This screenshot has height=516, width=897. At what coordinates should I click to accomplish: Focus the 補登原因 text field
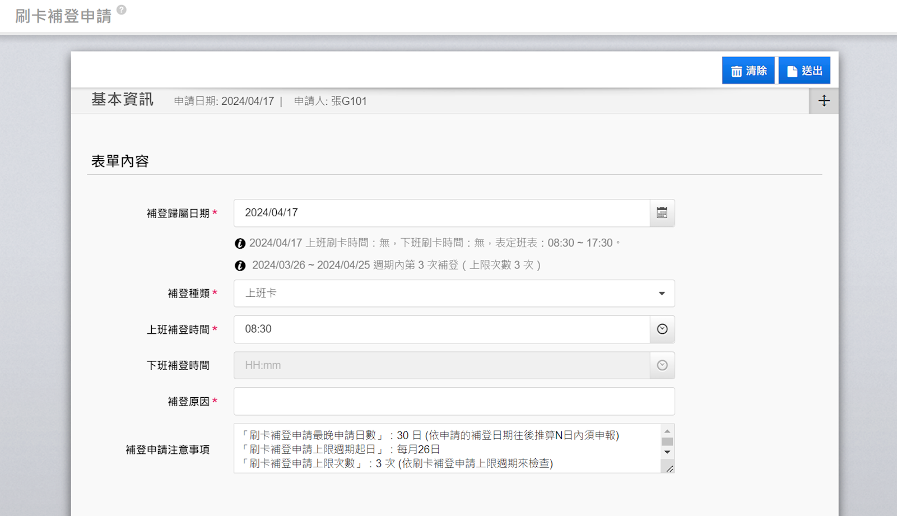click(454, 402)
